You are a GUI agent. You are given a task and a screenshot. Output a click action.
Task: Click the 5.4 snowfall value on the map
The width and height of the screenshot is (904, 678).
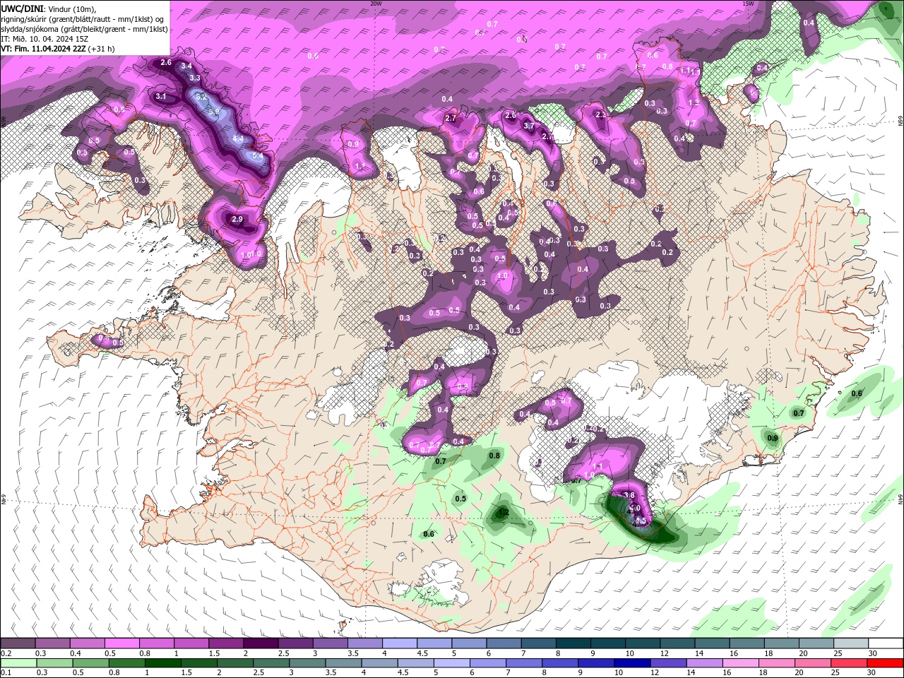tap(257, 155)
